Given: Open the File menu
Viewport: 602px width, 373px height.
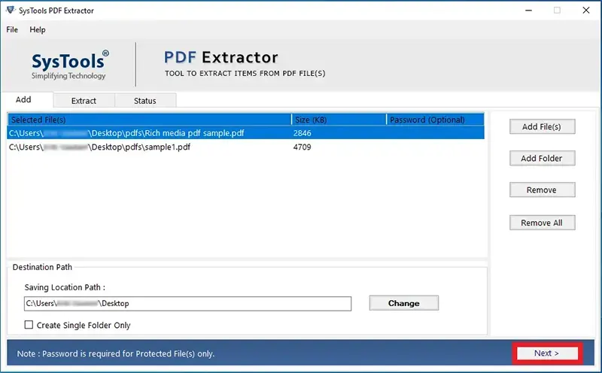Looking at the screenshot, I should 12,29.
